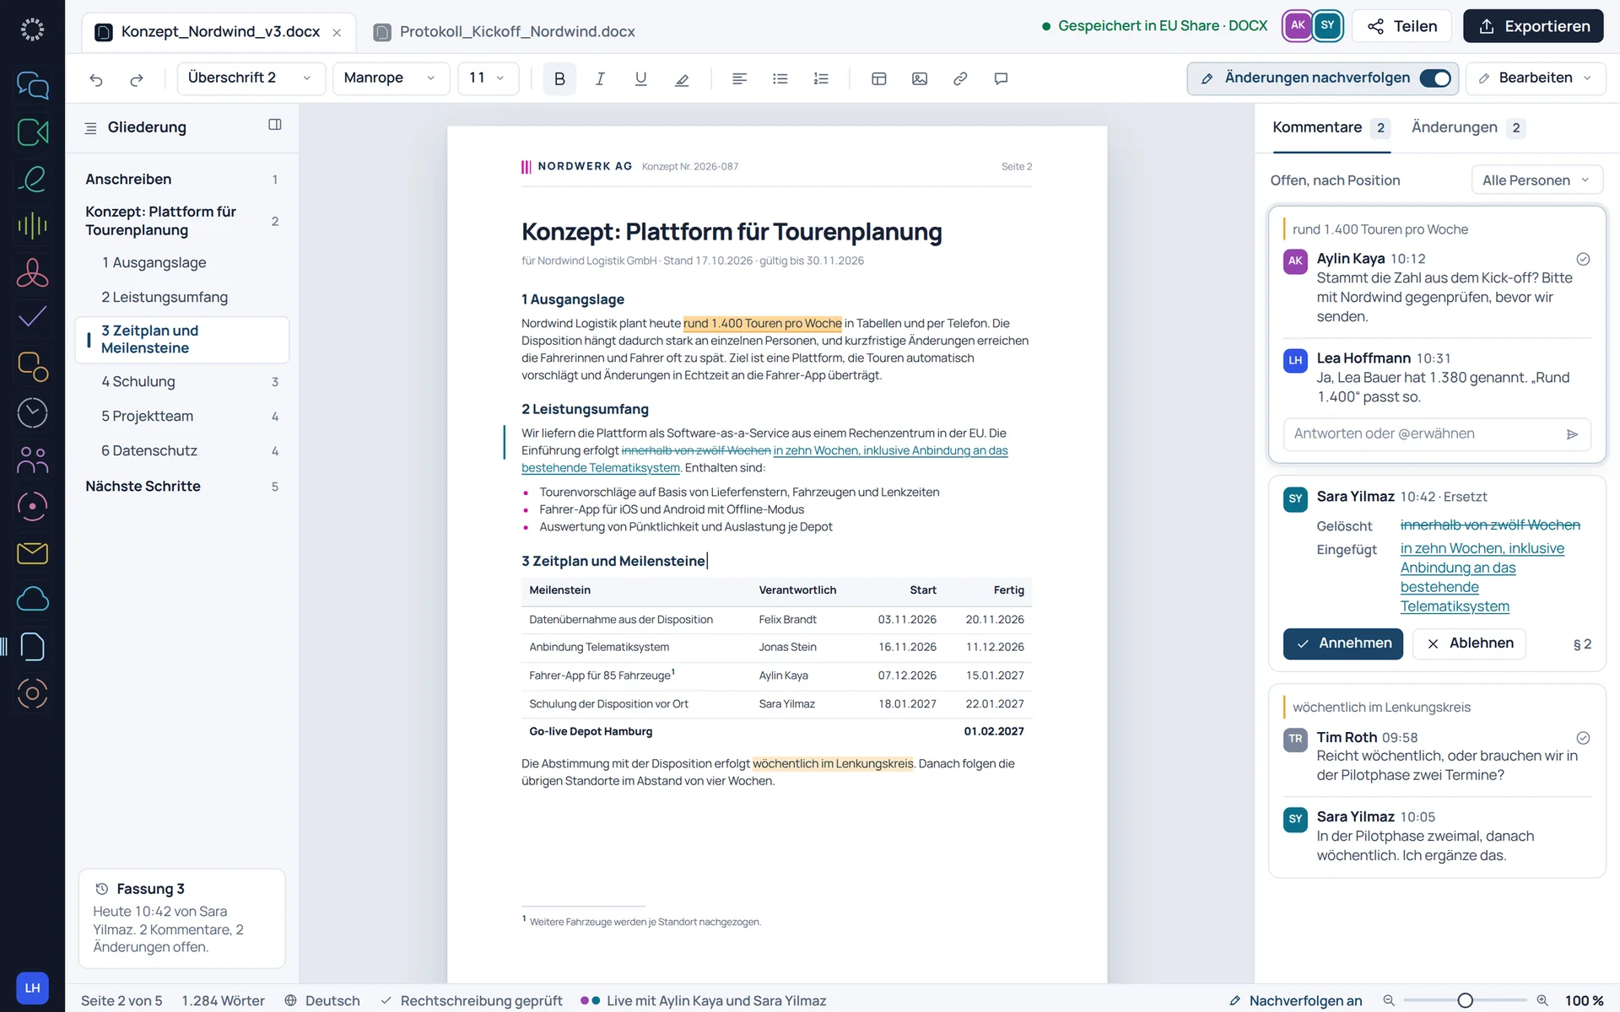The image size is (1620, 1012).
Task: Open the Alle Personen filter dropdown
Action: [1536, 180]
